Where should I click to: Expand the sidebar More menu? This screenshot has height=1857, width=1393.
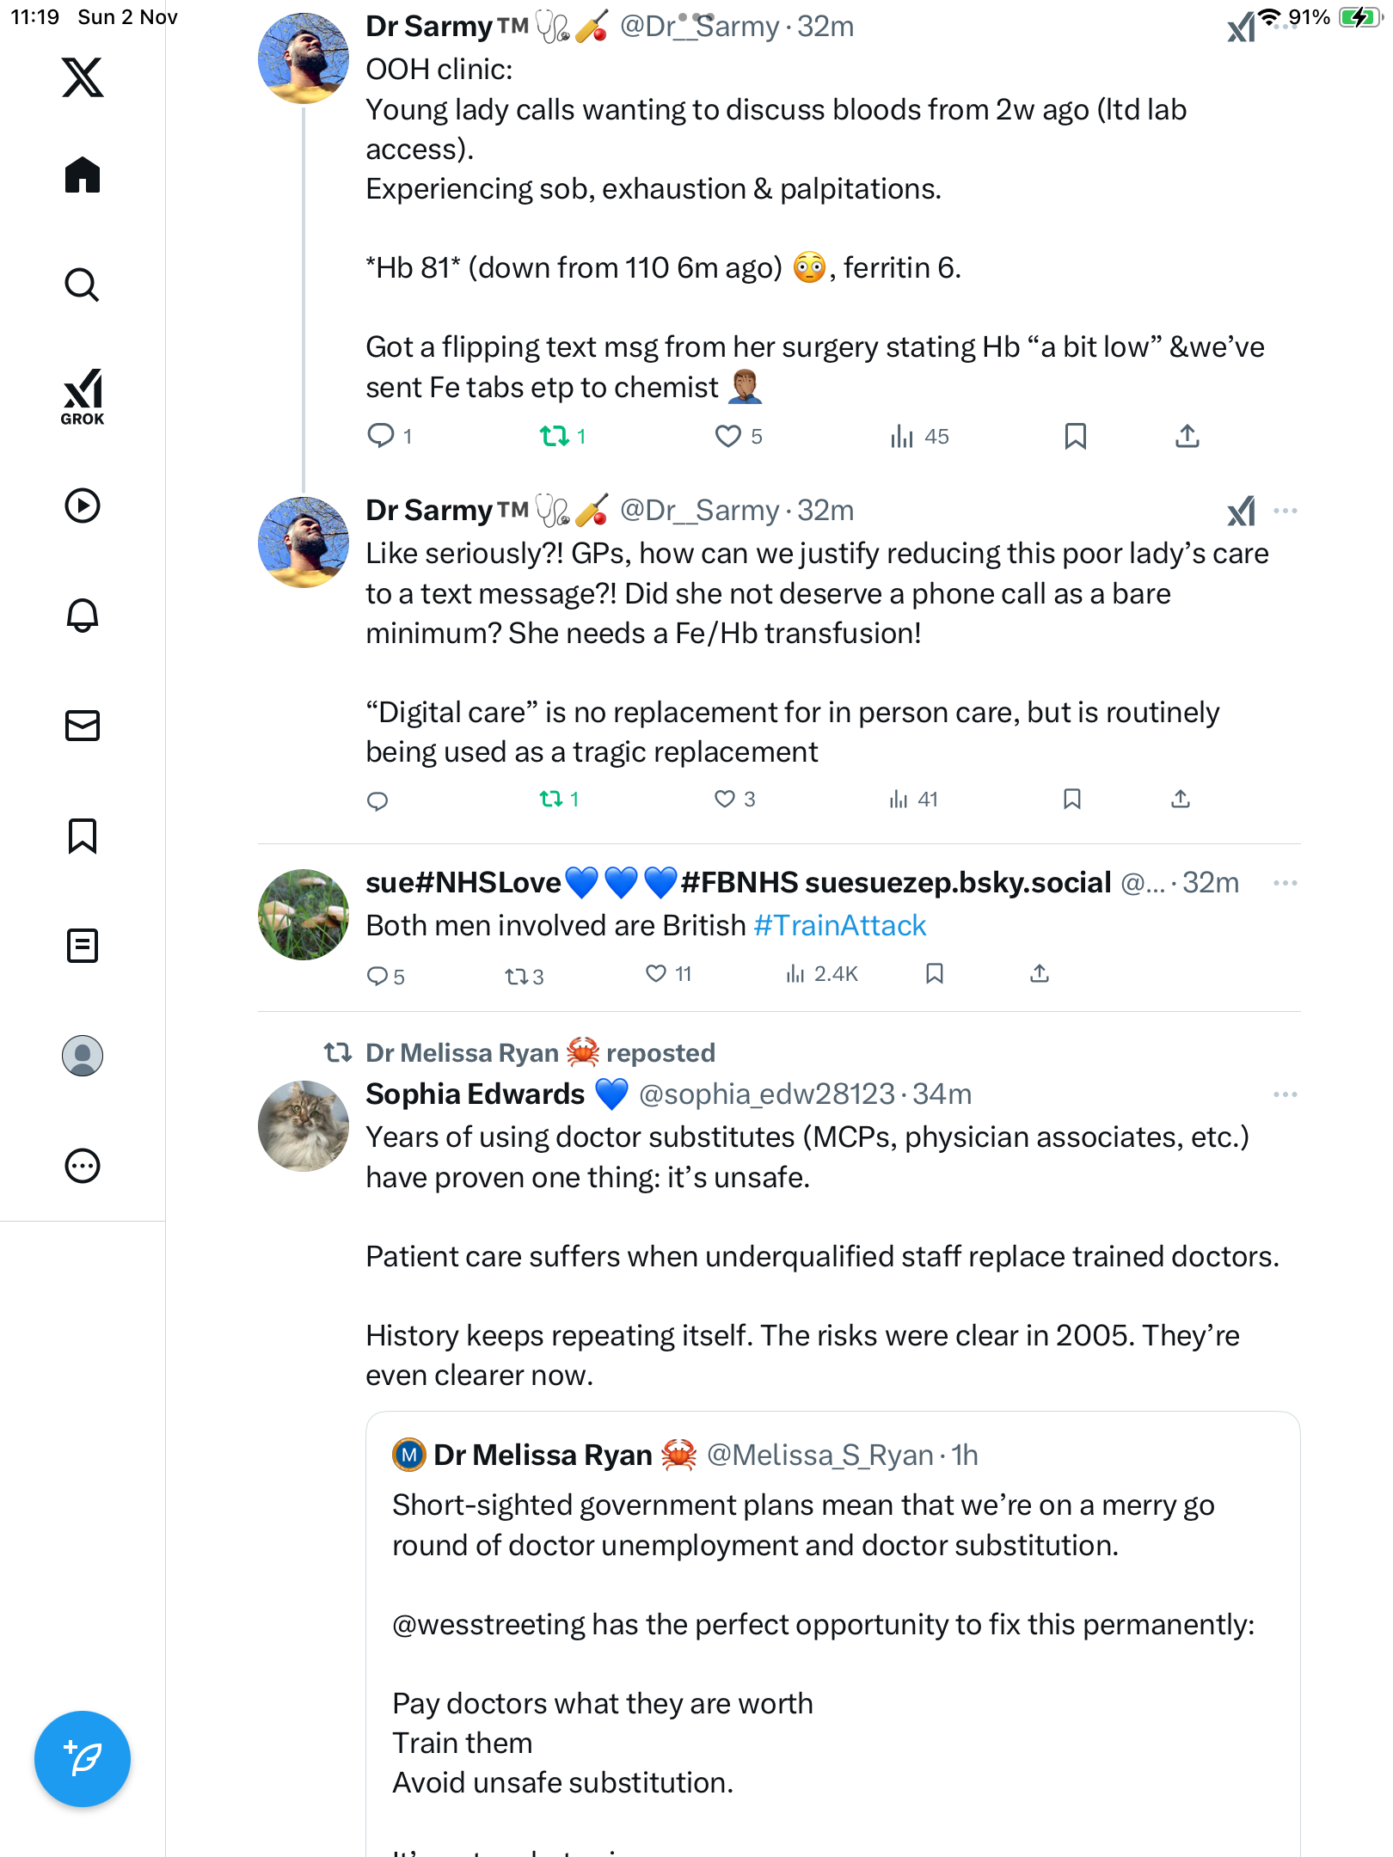(83, 1166)
